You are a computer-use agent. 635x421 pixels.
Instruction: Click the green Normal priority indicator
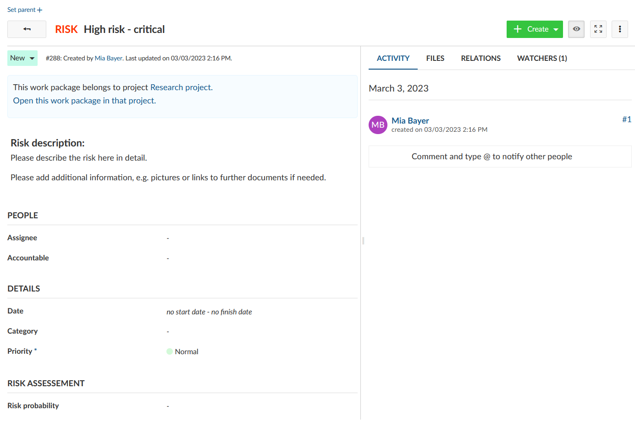(x=170, y=351)
